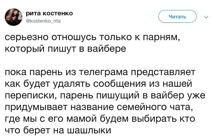Expand the tweet options chevron
Image resolution: width=212 pixels, height=139 pixels.
(206, 17)
